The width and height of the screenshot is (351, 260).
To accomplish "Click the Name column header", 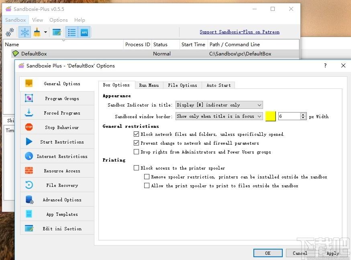I will pyautogui.click(x=63, y=44).
